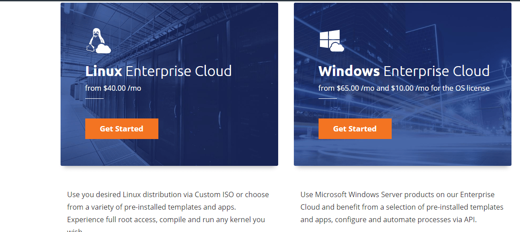
Task: Click the Linux penguin cloud icon
Action: pos(98,41)
